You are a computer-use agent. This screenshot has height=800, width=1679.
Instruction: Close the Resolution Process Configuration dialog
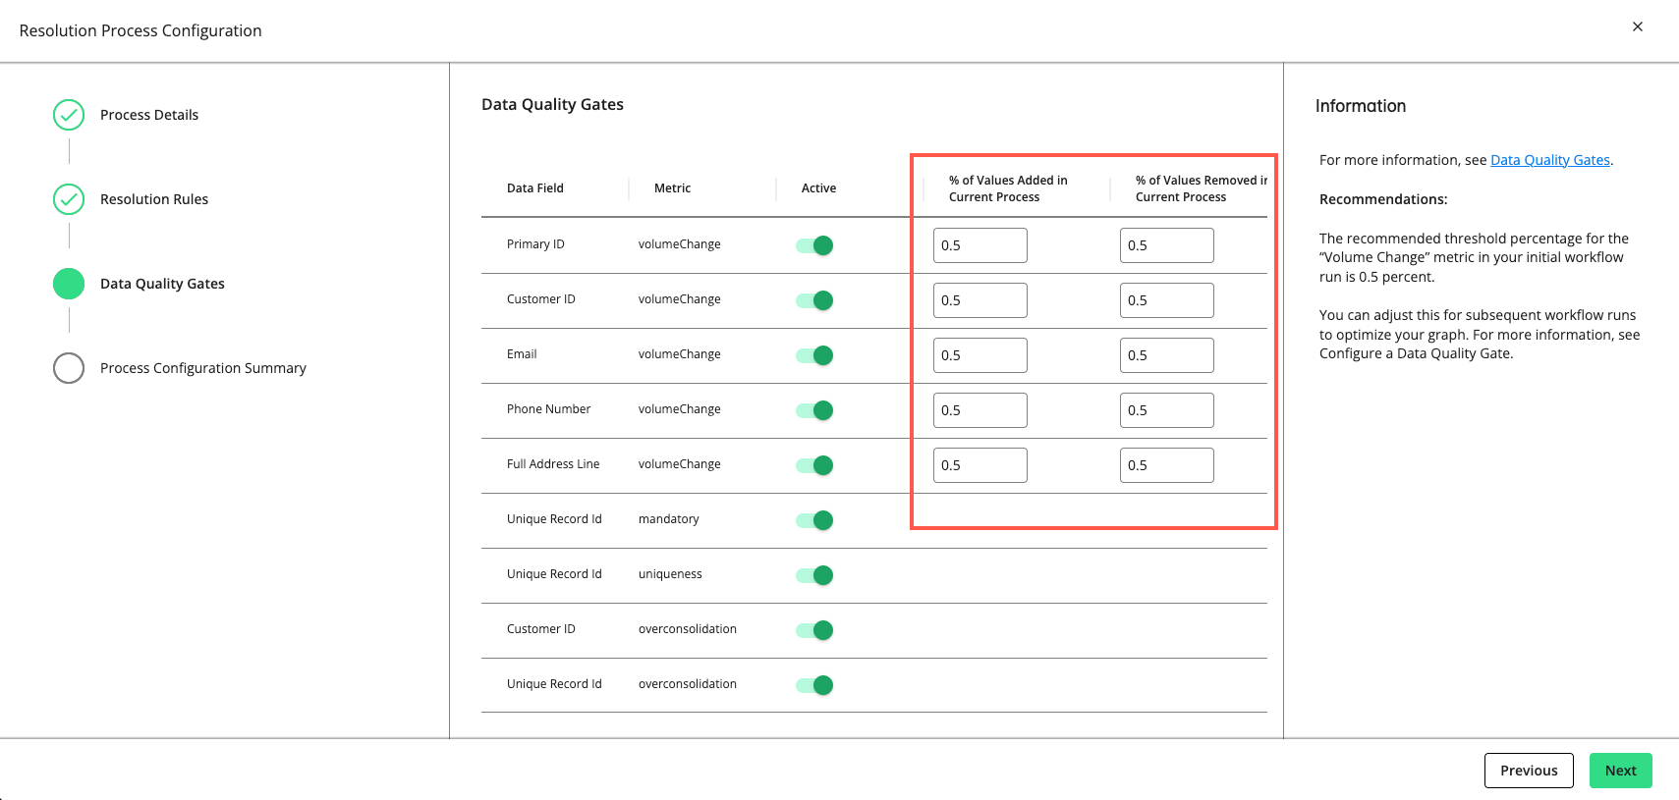pos(1637,27)
